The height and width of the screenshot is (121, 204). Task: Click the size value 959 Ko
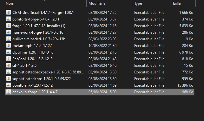click(188, 78)
